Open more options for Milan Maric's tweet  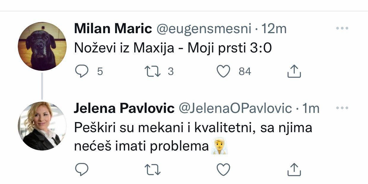click(342, 28)
